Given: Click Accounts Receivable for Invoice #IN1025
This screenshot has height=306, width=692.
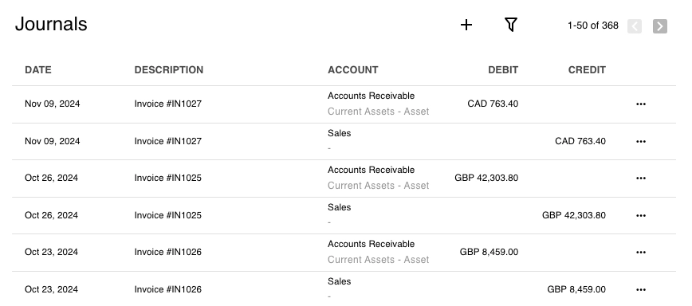Looking at the screenshot, I should tap(372, 171).
